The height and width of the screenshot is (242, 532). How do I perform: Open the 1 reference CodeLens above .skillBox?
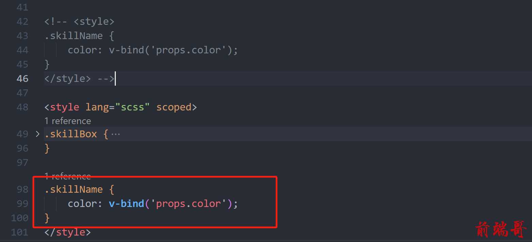pyautogui.click(x=68, y=121)
